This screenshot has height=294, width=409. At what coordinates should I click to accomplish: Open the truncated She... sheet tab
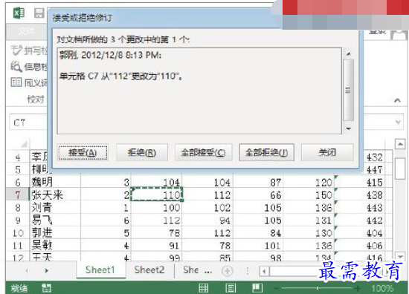(x=197, y=270)
